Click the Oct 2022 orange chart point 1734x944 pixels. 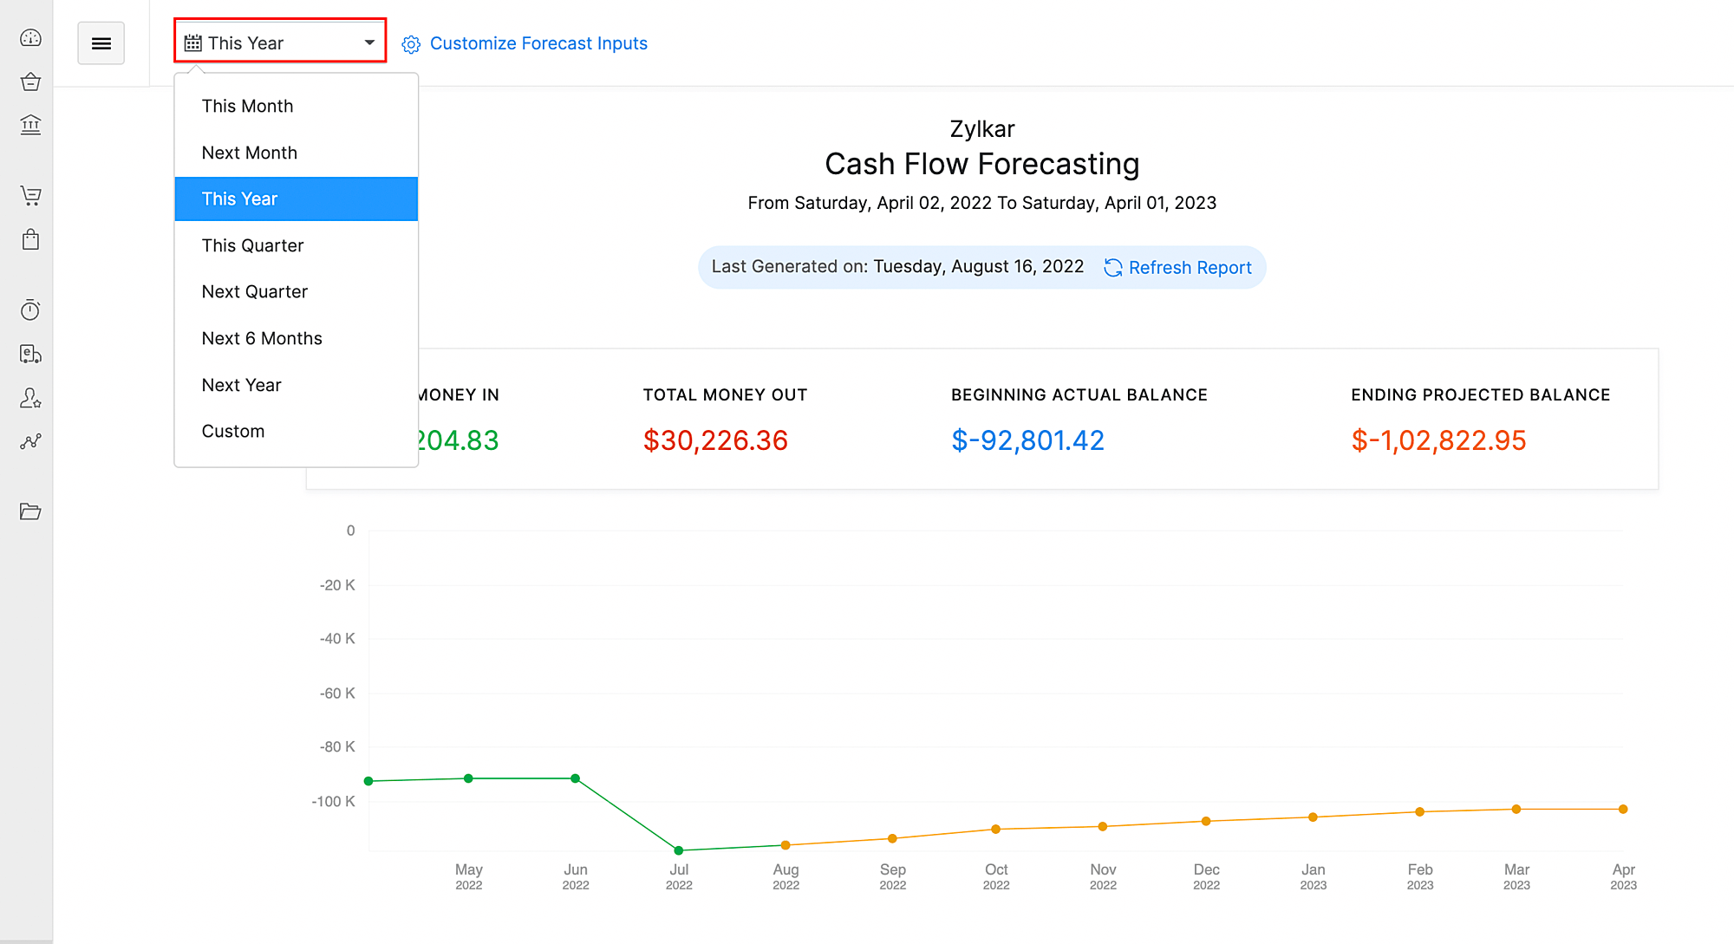[x=995, y=830]
